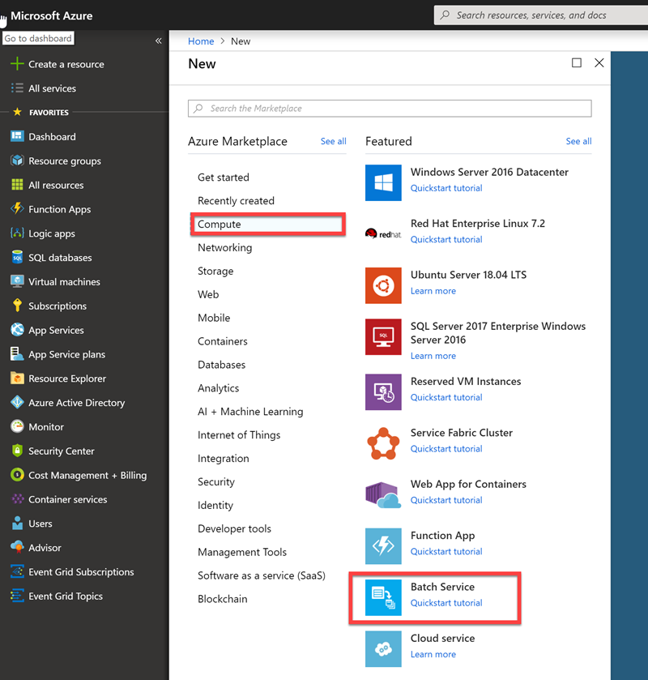Viewport: 648px width, 680px height.
Task: Click the App Services globe icon
Action: coord(17,330)
